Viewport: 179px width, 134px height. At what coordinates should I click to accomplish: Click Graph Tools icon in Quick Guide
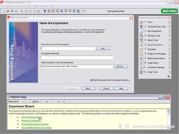(x=141, y=72)
